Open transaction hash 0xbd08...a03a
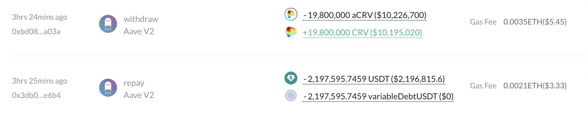587x118 pixels. pyautogui.click(x=36, y=32)
